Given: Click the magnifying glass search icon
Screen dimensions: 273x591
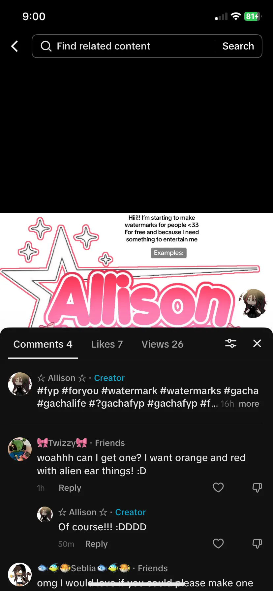Looking at the screenshot, I should 46,46.
